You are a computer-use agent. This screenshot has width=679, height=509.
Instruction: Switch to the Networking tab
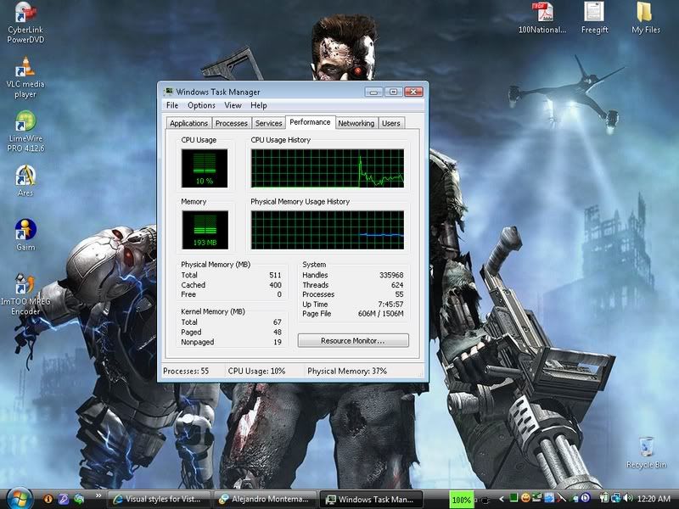click(356, 123)
